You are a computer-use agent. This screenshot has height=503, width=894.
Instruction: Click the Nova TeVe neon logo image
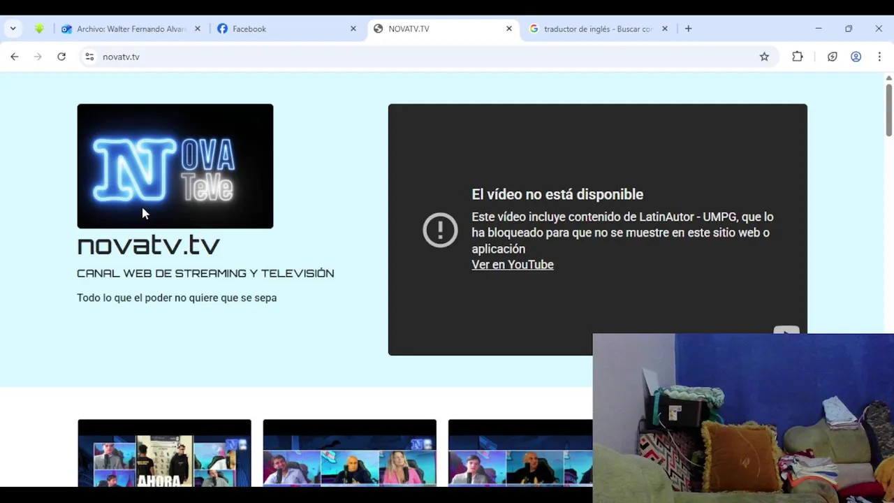pyautogui.click(x=175, y=166)
